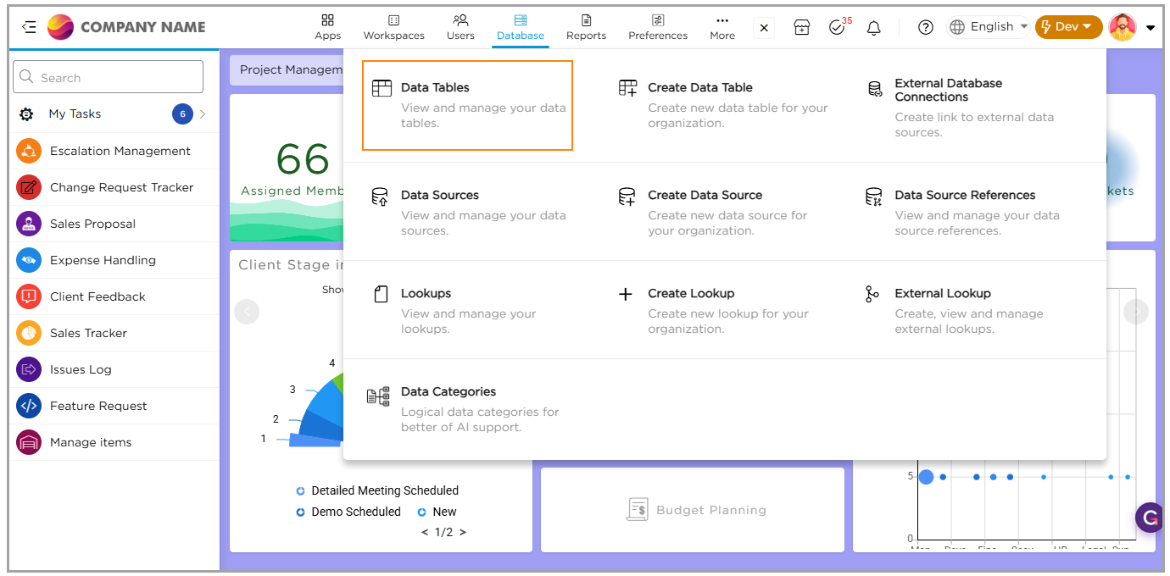The image size is (1170, 576).
Task: Expand the Dev environment dropdown
Action: point(1067,27)
